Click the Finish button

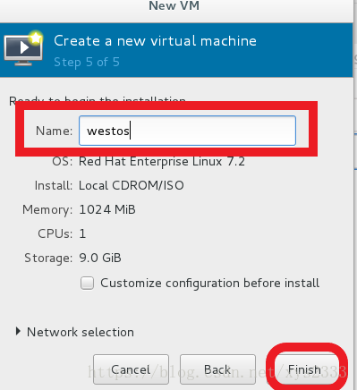pos(304,369)
